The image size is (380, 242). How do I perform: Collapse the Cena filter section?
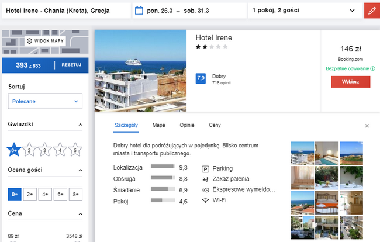click(x=80, y=214)
